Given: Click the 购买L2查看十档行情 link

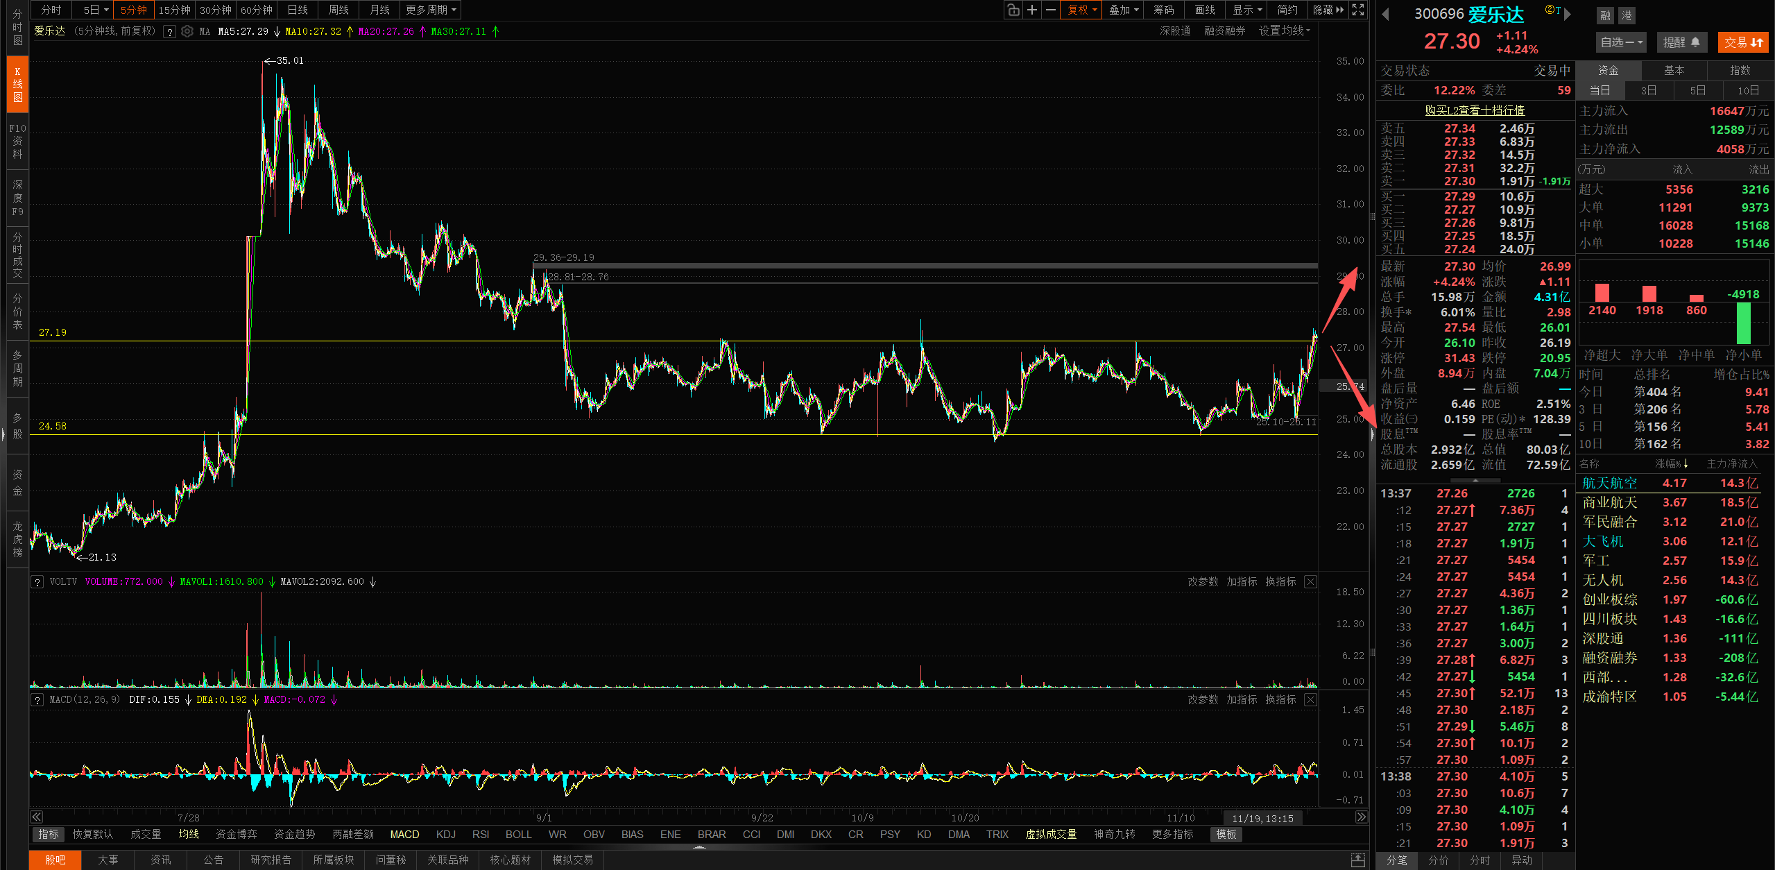Looking at the screenshot, I should (1475, 110).
